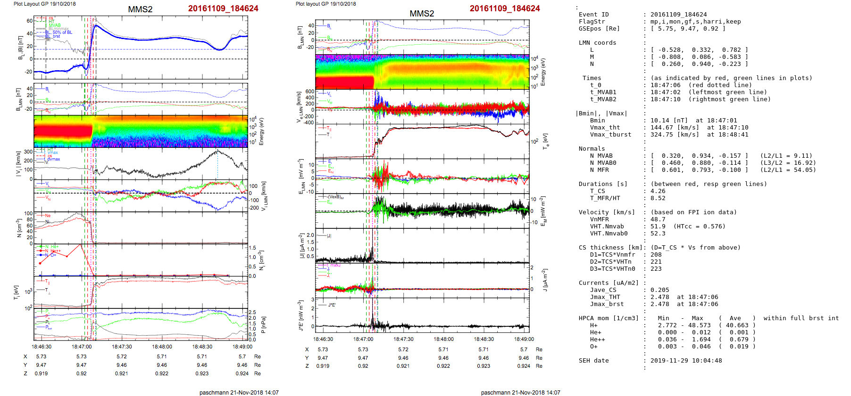Click the 'Plot Layout GP 19/10/2018' header of left plot
The image size is (851, 396).
[x=45, y=4]
